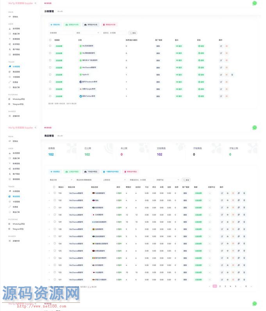Tick the checkbox of Apple ID row
Screen dimensions: 266x311
pyautogui.click(x=50, y=75)
